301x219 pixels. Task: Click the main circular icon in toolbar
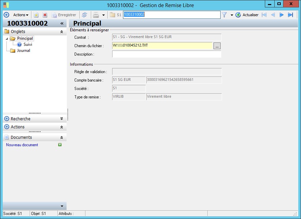coord(6,15)
